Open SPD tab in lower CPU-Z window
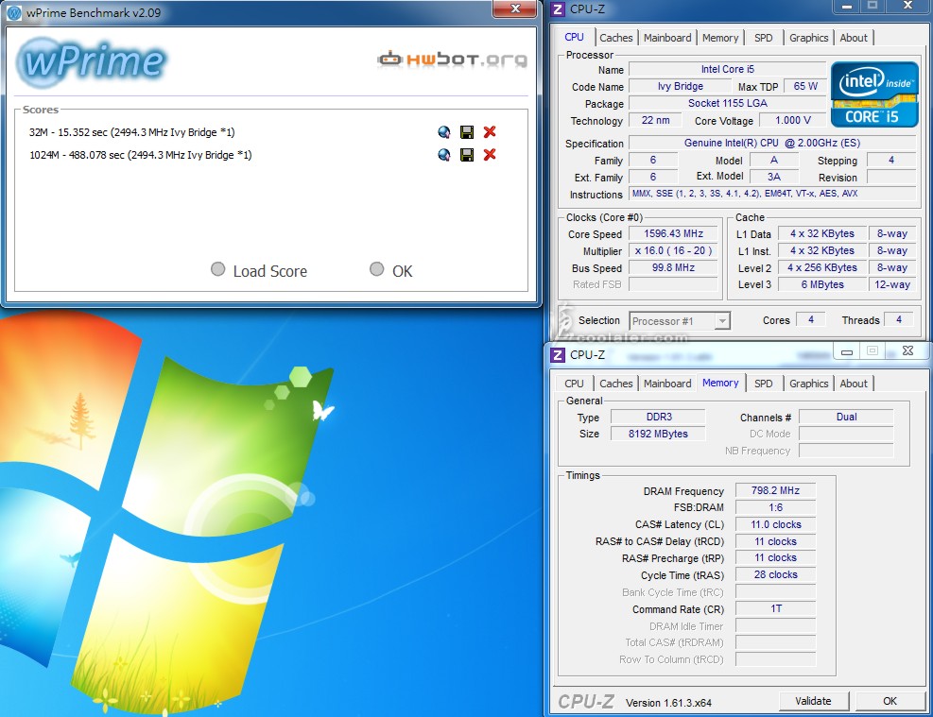The width and height of the screenshot is (933, 717). point(764,384)
